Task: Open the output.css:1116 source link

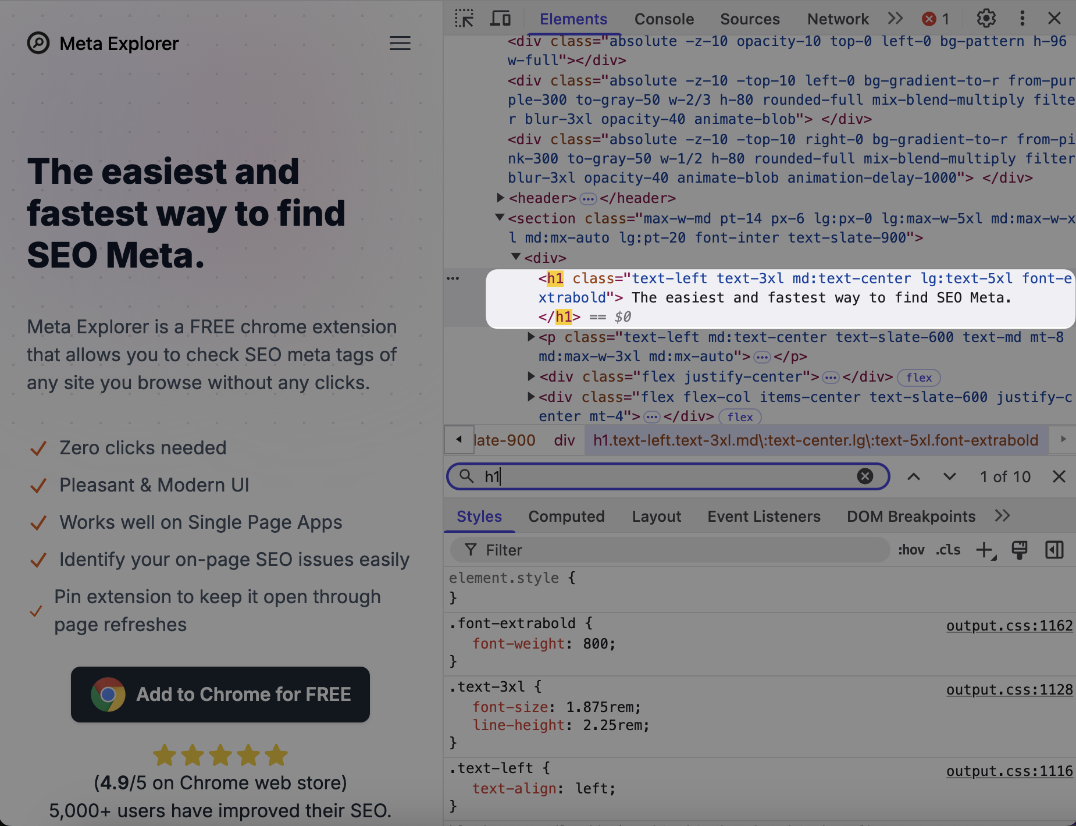Action: point(1009,771)
